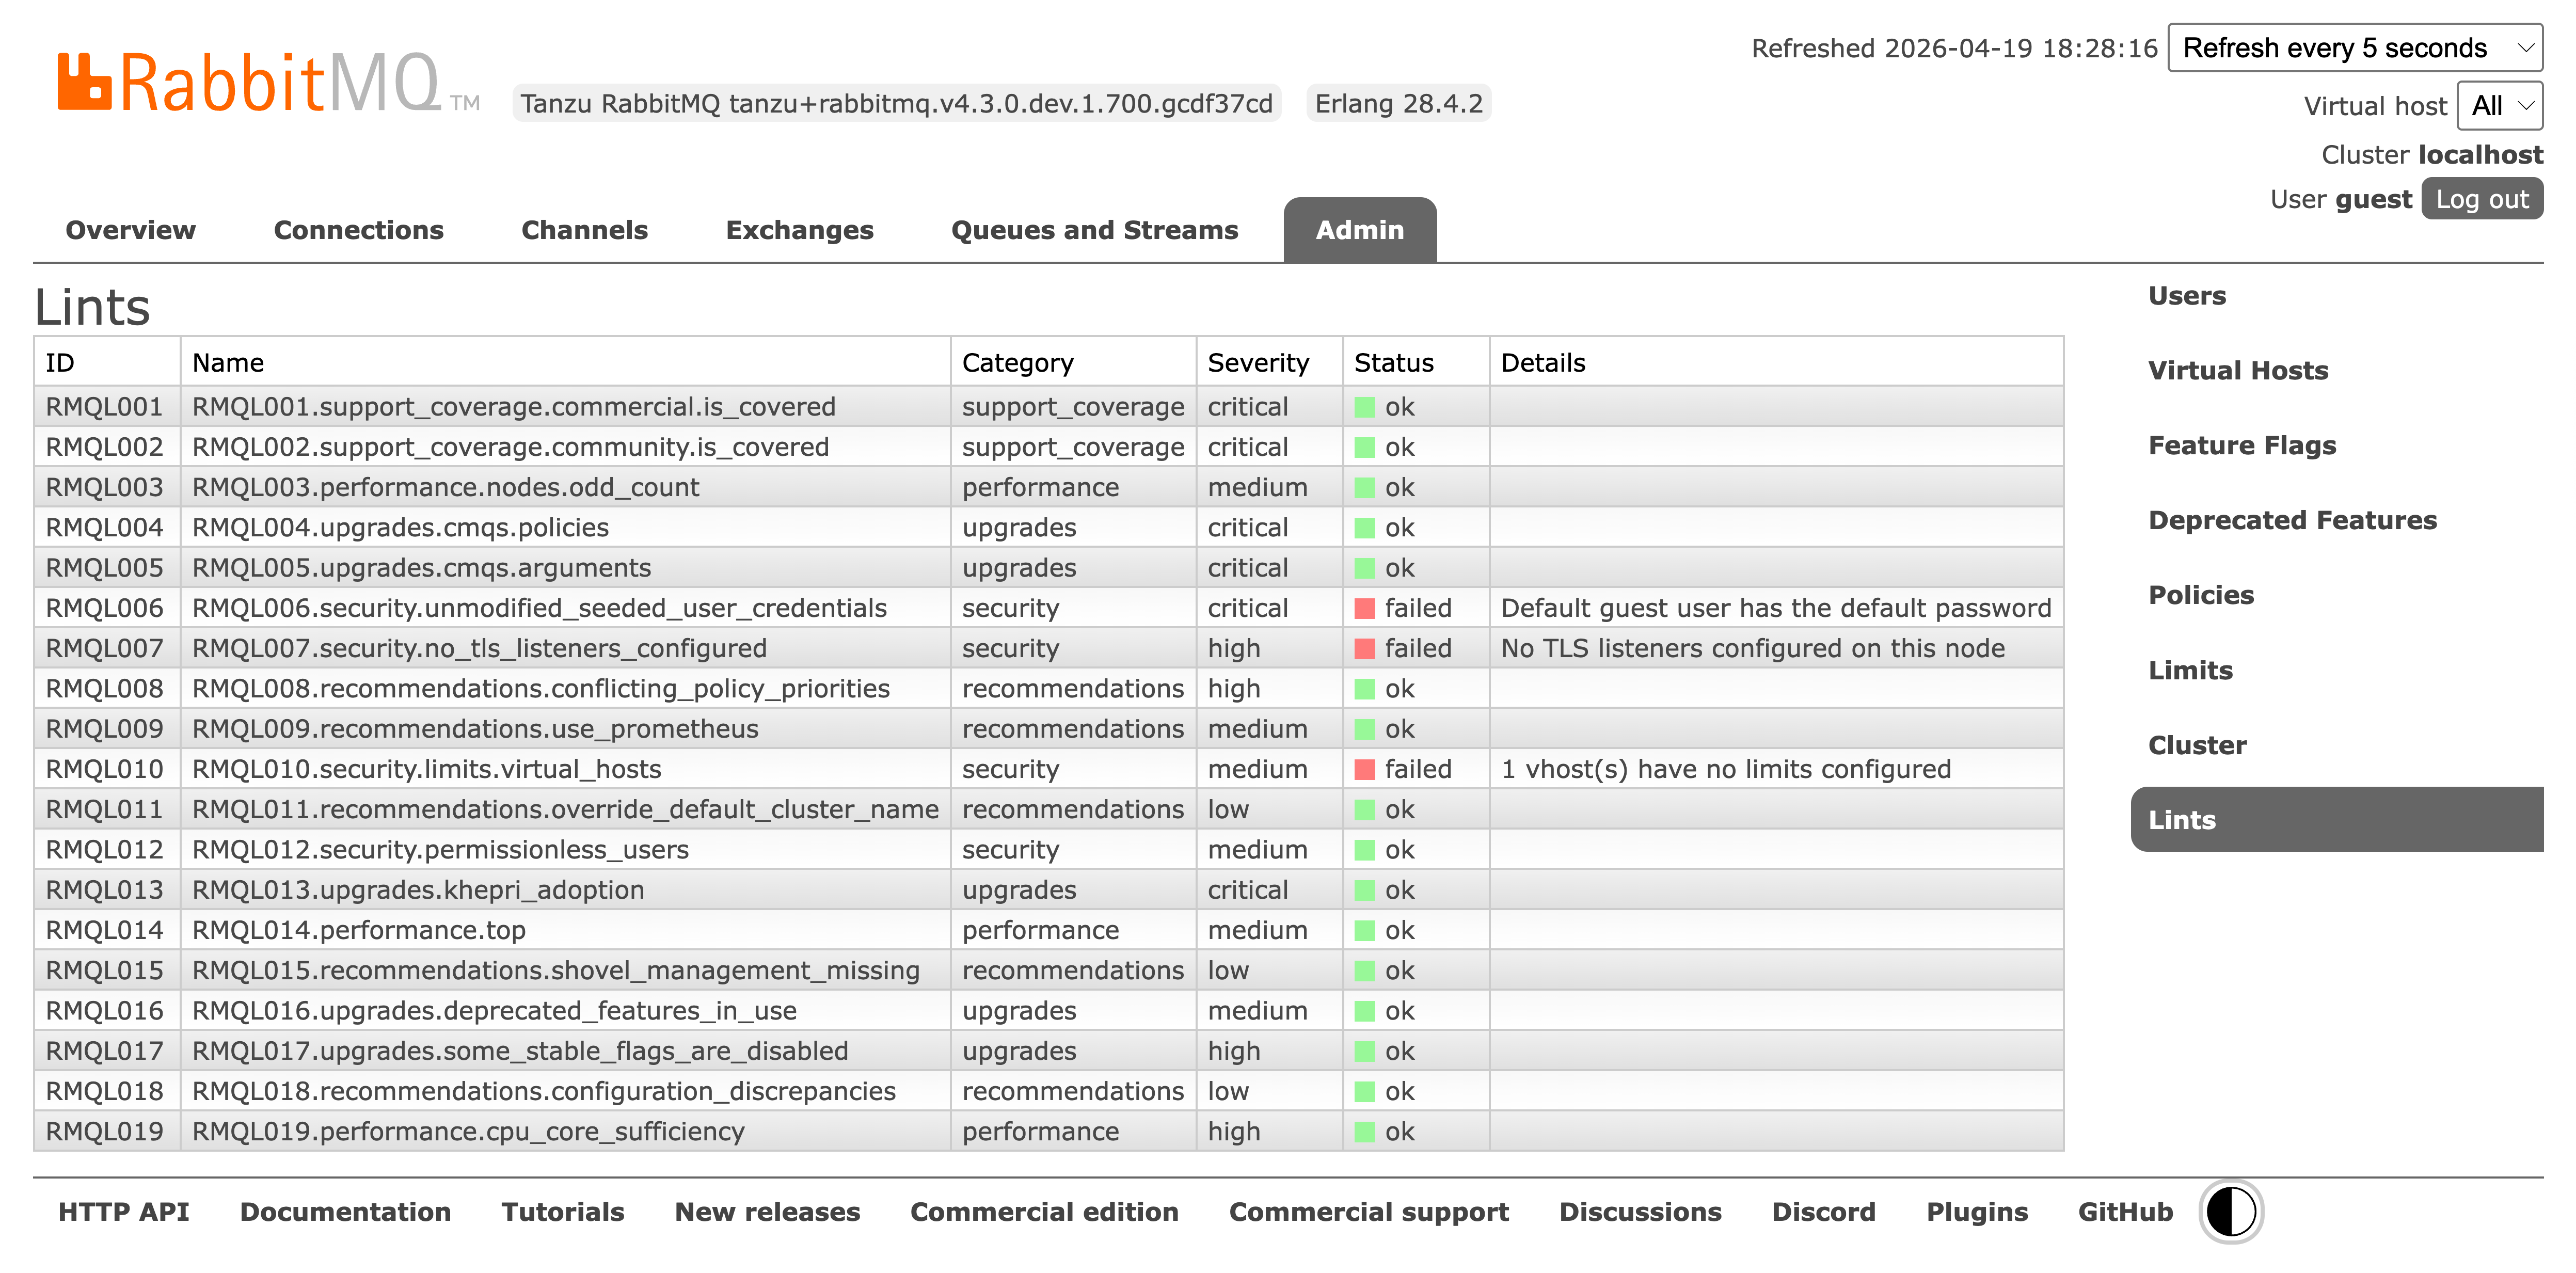Open Feature Flags in admin sidebar
This screenshot has width=2576, height=1273.
tap(2241, 445)
